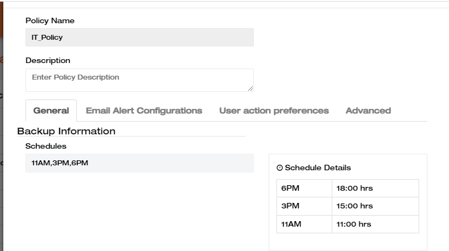Select the 6PM schedule name cell
449x251 pixels.
[304, 188]
